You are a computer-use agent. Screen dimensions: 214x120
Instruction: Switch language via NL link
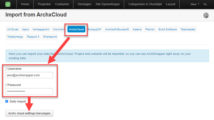point(205,4)
